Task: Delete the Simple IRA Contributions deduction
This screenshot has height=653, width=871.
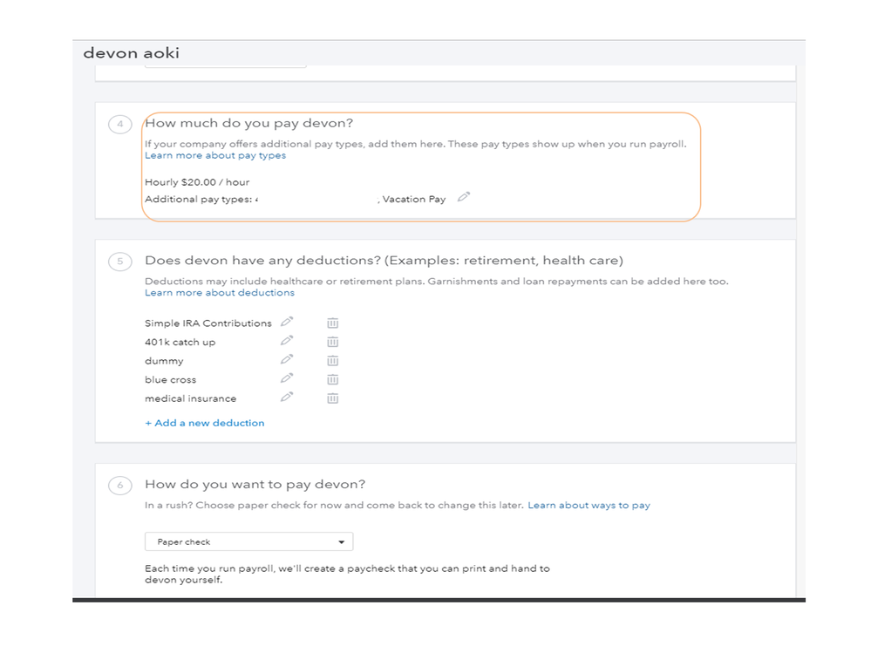Action: tap(332, 323)
